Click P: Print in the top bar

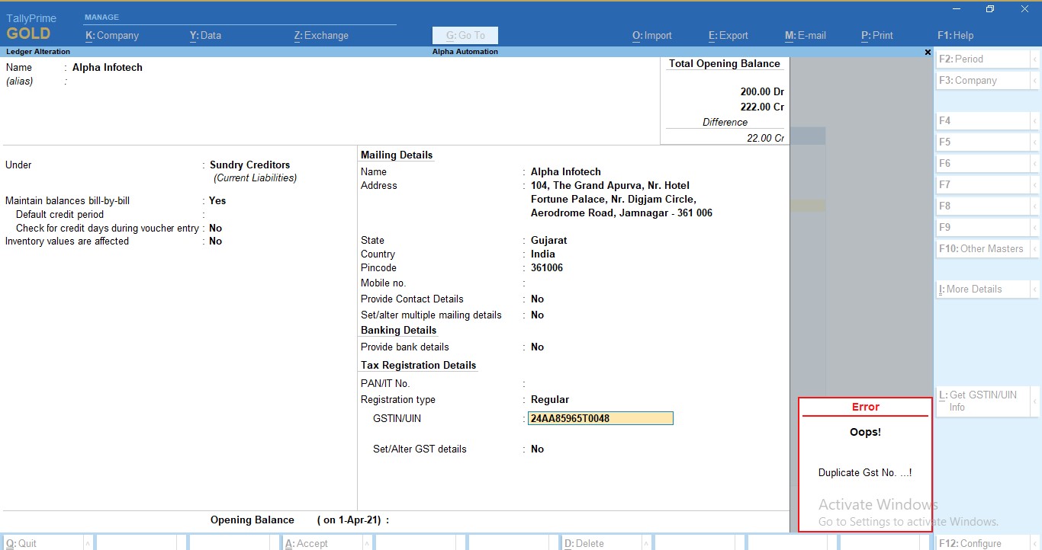point(876,35)
